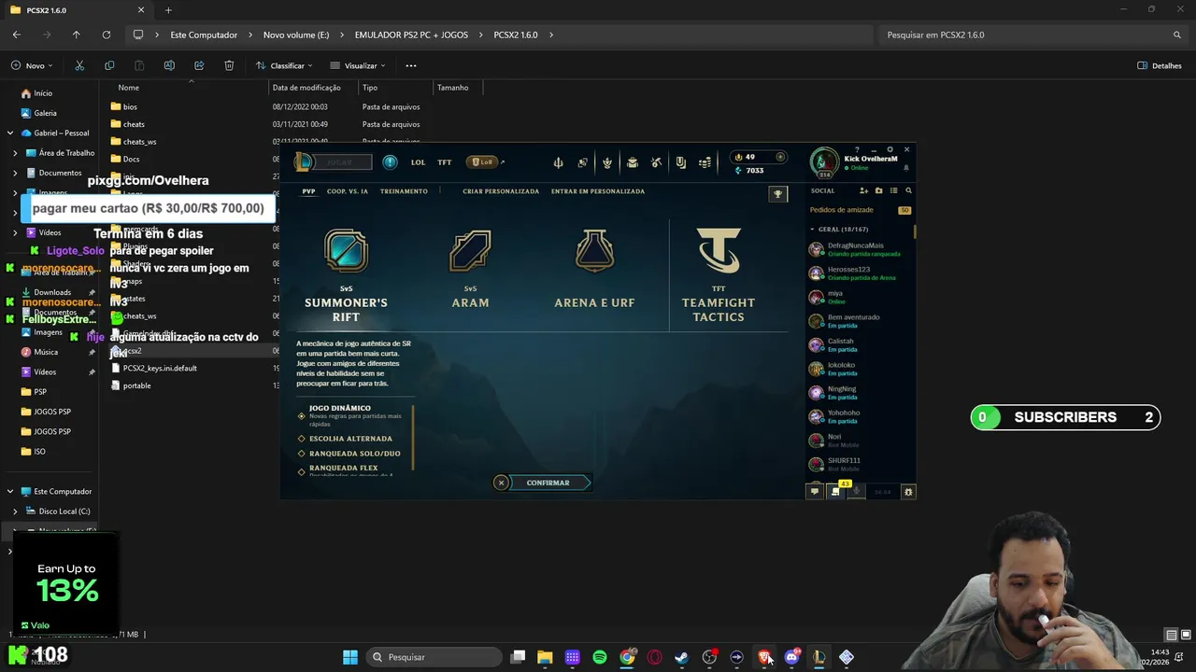1196x672 pixels.
Task: Open the Entrar em Personalizada tab
Action: pos(598,191)
